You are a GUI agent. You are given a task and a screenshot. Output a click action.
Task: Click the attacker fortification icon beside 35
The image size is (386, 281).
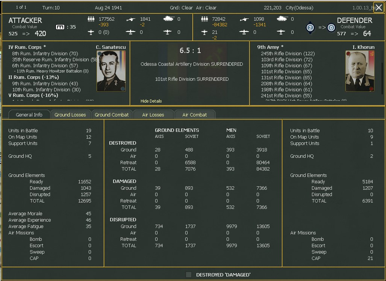(x=60, y=27)
